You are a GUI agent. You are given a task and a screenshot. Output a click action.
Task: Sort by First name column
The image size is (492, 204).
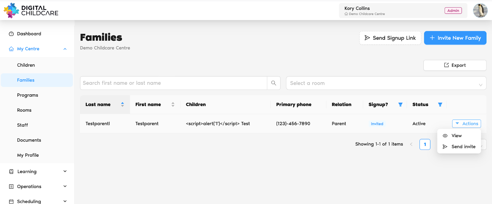155,104
